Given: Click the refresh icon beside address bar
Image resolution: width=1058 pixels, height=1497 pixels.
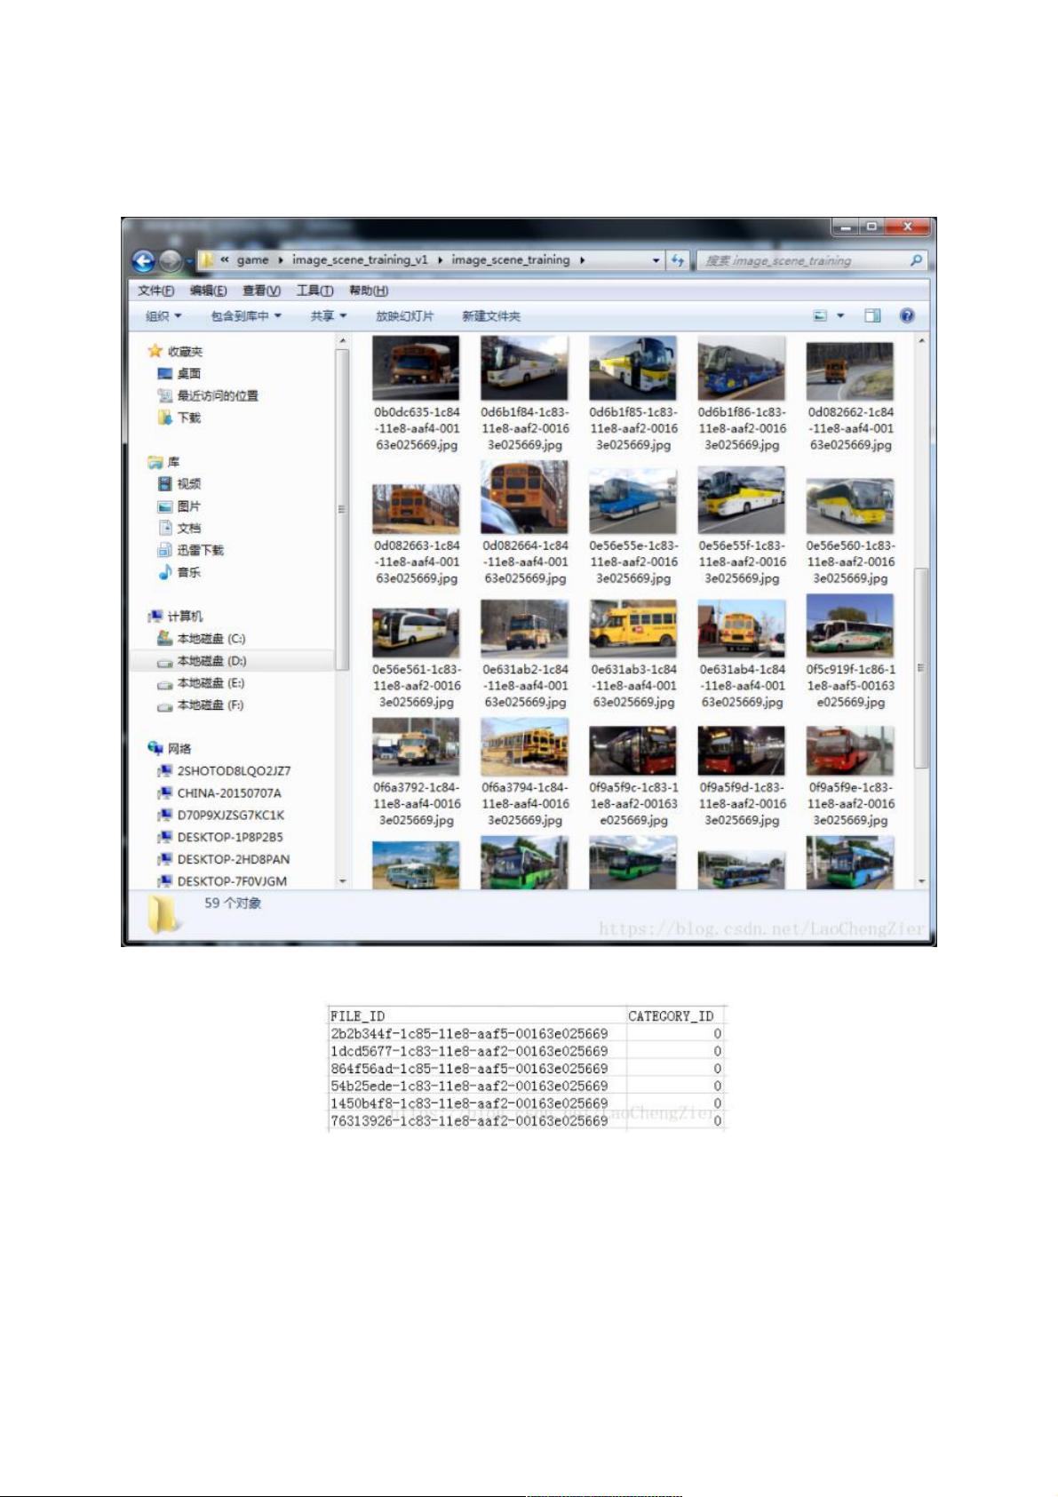Looking at the screenshot, I should coord(678,260).
